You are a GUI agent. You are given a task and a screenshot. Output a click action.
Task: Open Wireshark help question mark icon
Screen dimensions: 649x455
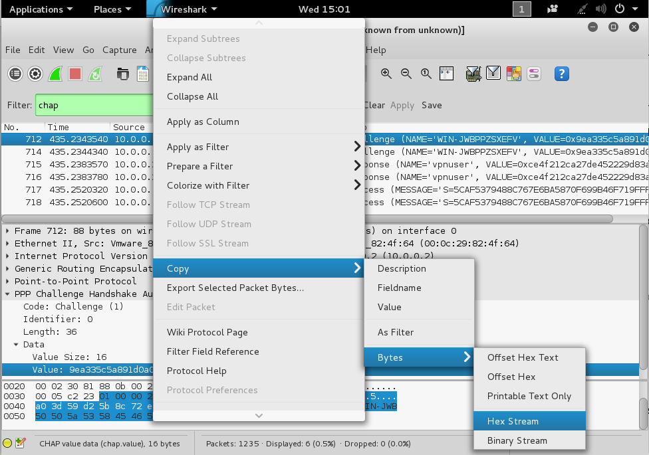(x=562, y=74)
